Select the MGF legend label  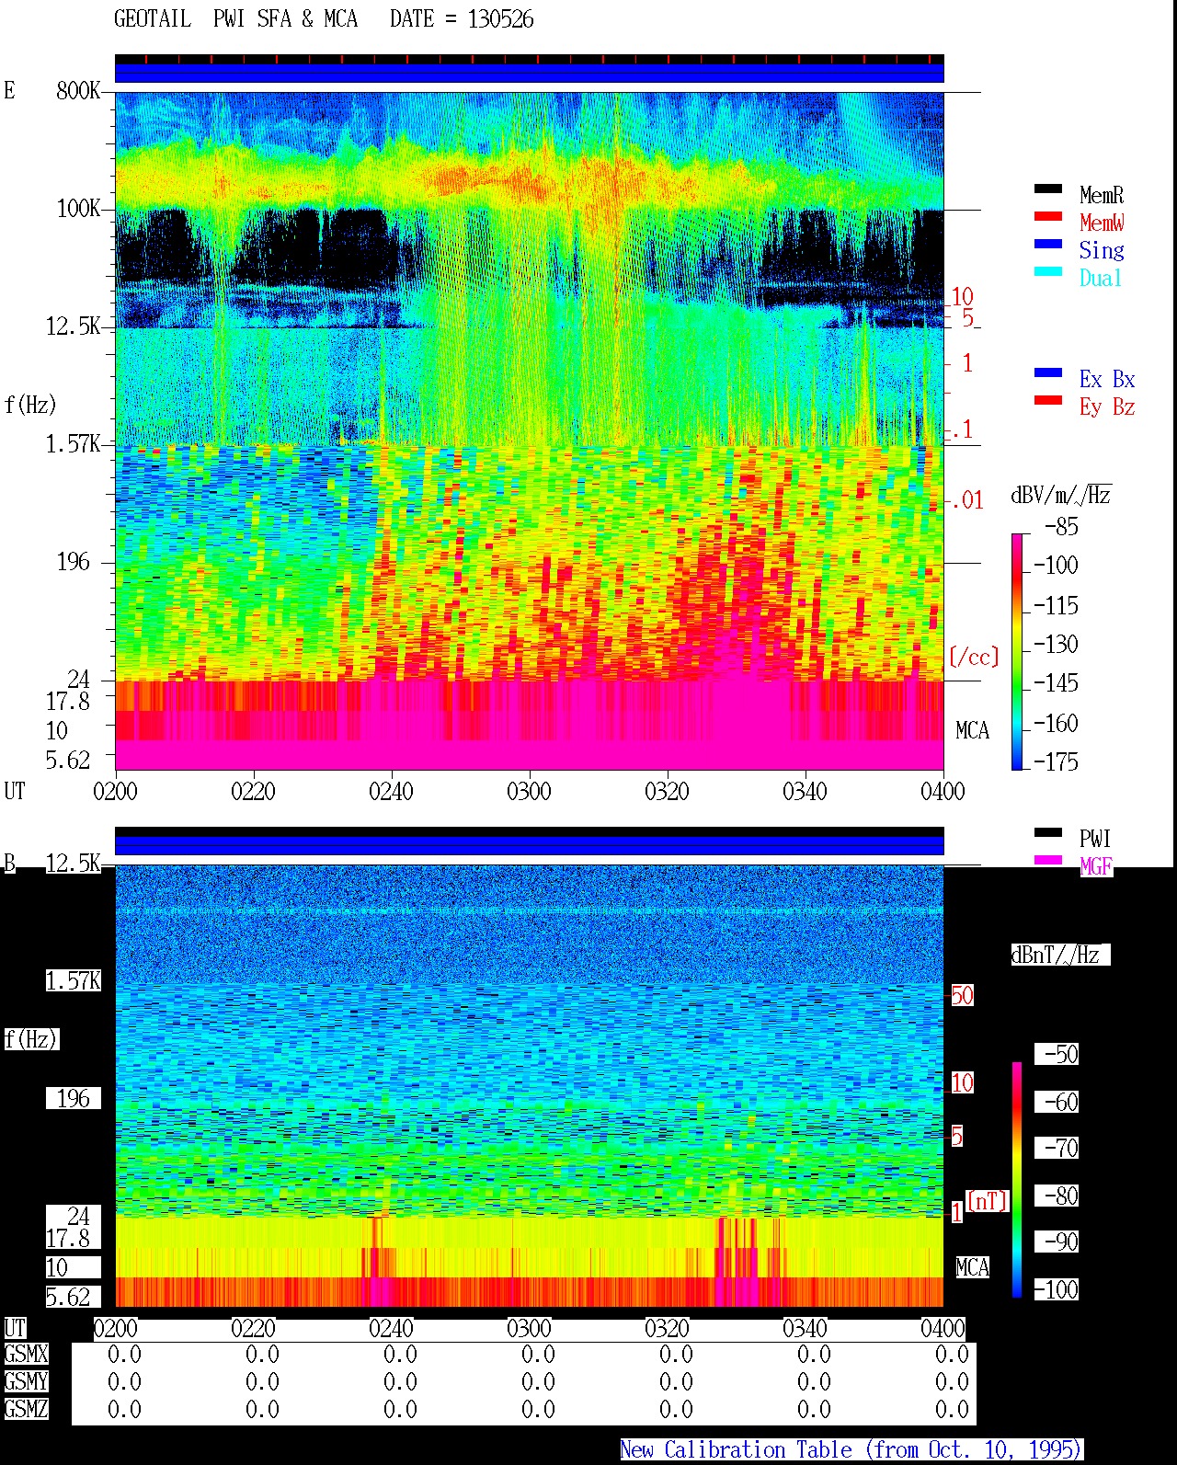(1096, 866)
